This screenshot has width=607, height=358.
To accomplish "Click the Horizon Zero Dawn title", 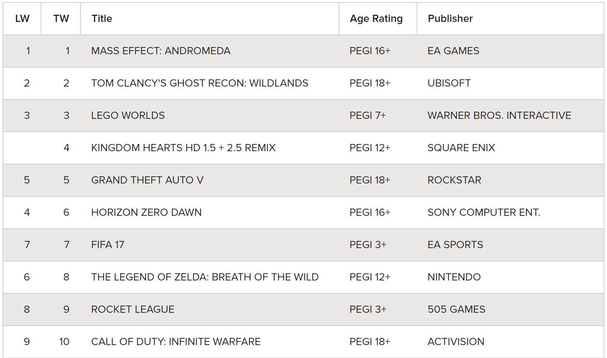I will [x=146, y=213].
